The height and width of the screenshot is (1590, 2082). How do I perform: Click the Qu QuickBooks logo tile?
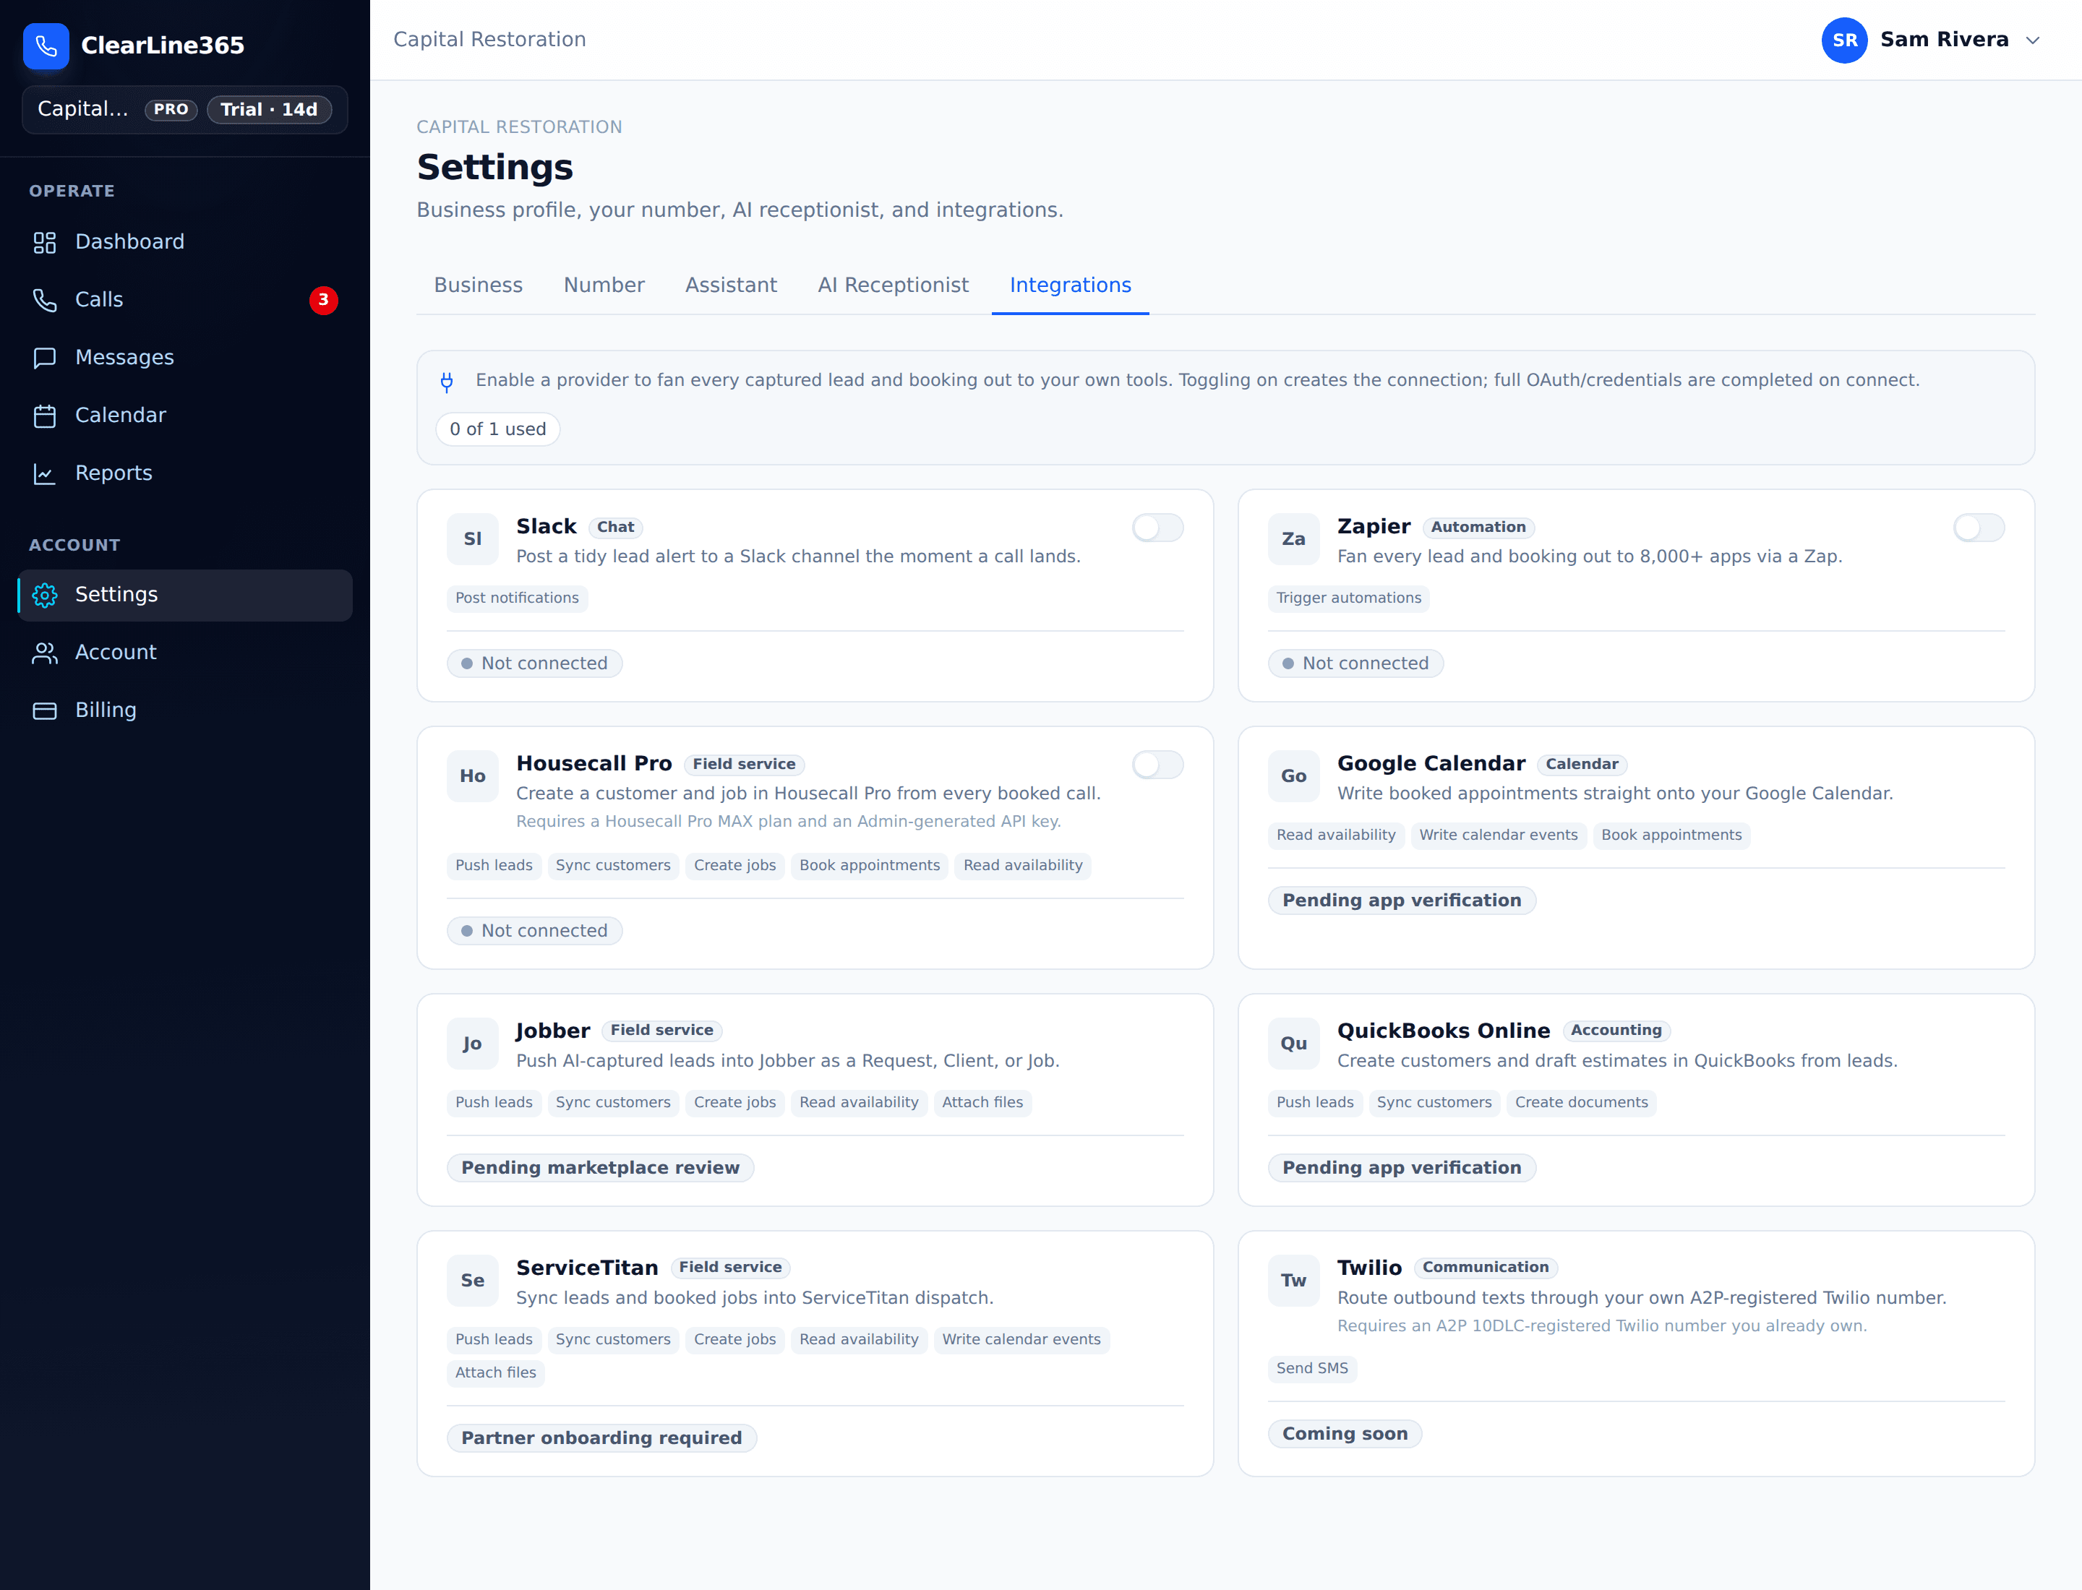1293,1043
